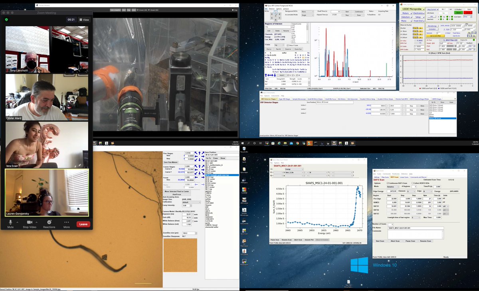
Task: Open Map Scan tab in Epics Scan
Action: coord(385,177)
